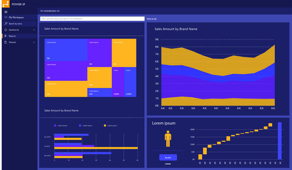Click the orange person icon

click(168, 139)
